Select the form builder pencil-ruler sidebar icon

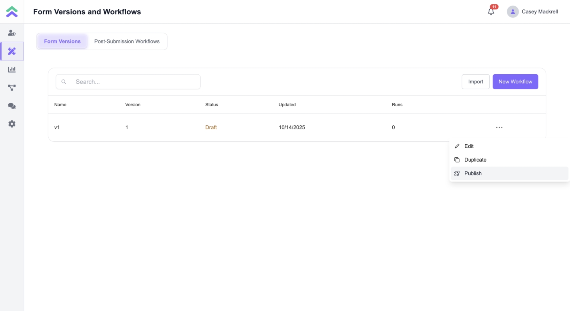(12, 51)
